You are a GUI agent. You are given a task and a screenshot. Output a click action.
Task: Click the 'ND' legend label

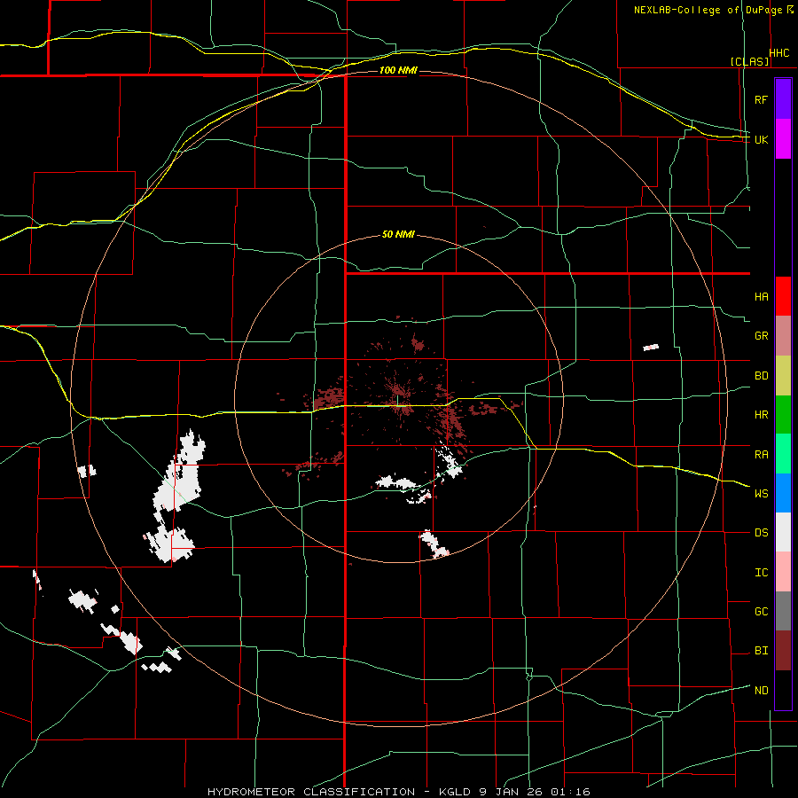[761, 691]
